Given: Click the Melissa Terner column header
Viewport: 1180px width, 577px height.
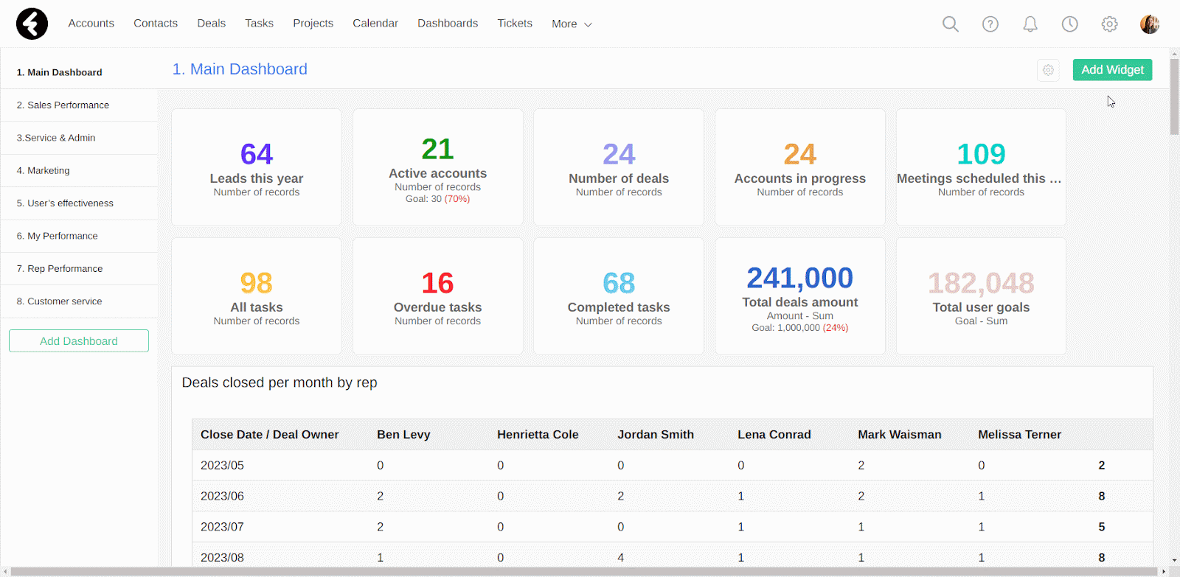Looking at the screenshot, I should click(1020, 435).
